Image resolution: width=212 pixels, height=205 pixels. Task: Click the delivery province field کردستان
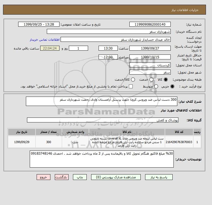pos(150,65)
